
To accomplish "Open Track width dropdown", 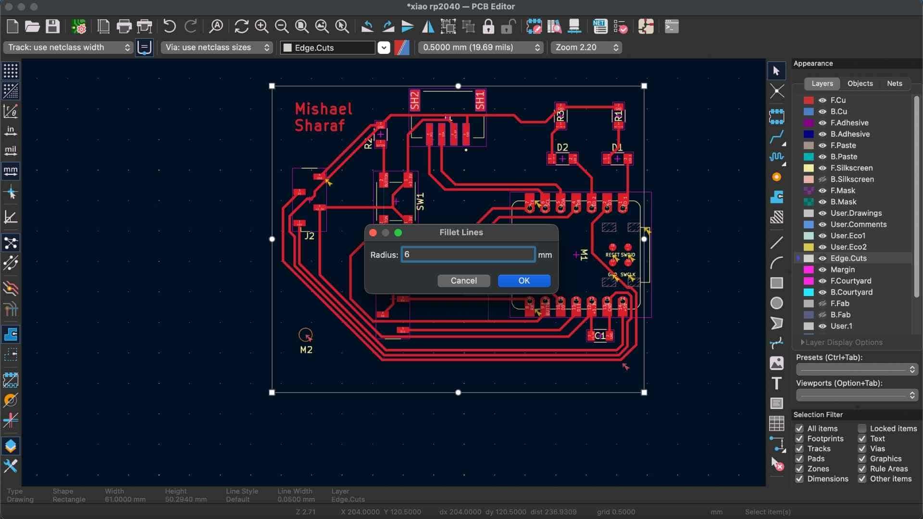I will pyautogui.click(x=68, y=48).
